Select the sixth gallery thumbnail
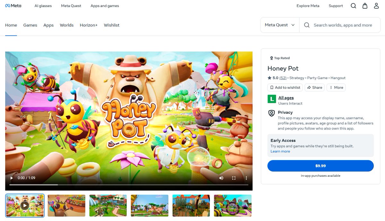The height and width of the screenshot is (221, 385). [x=233, y=206]
